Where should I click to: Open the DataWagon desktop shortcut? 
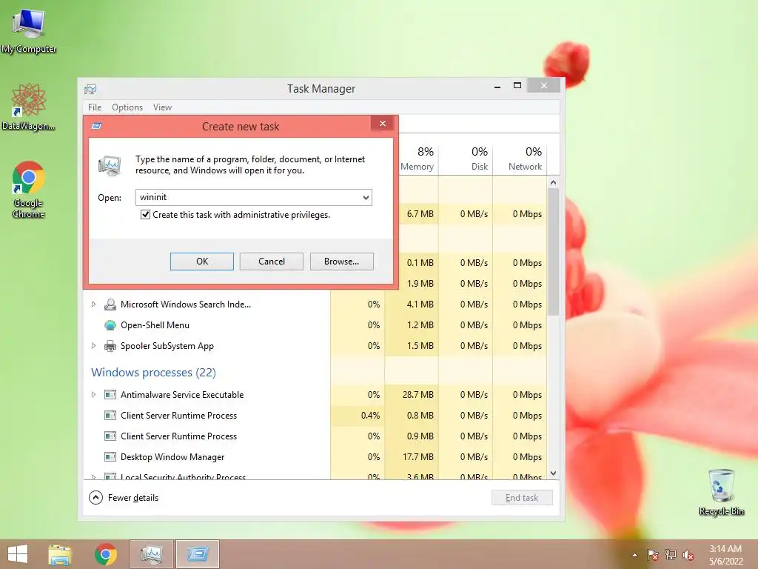28,107
